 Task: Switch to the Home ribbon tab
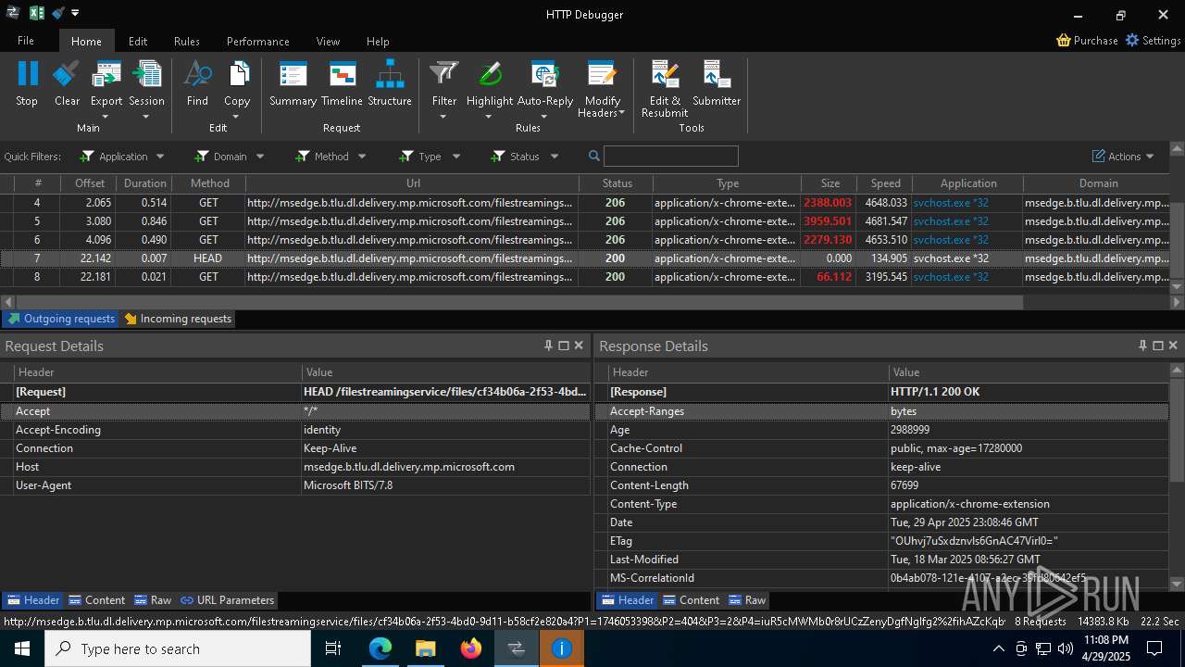click(86, 41)
